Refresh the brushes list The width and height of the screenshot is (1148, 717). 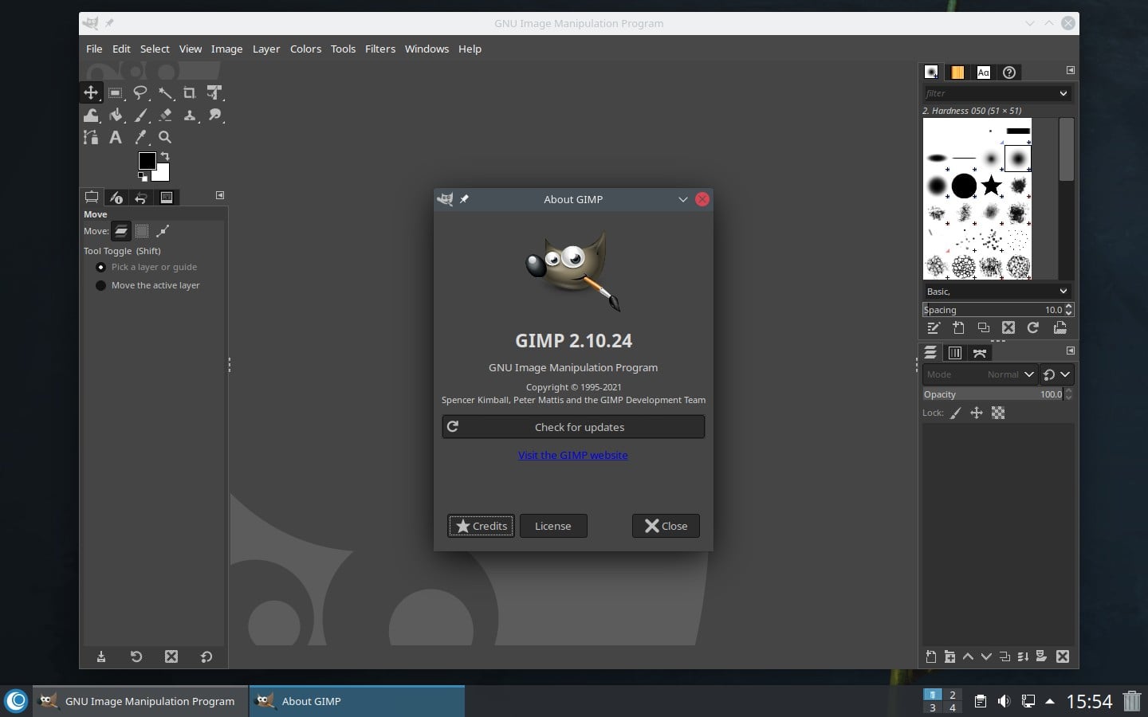pyautogui.click(x=1033, y=328)
